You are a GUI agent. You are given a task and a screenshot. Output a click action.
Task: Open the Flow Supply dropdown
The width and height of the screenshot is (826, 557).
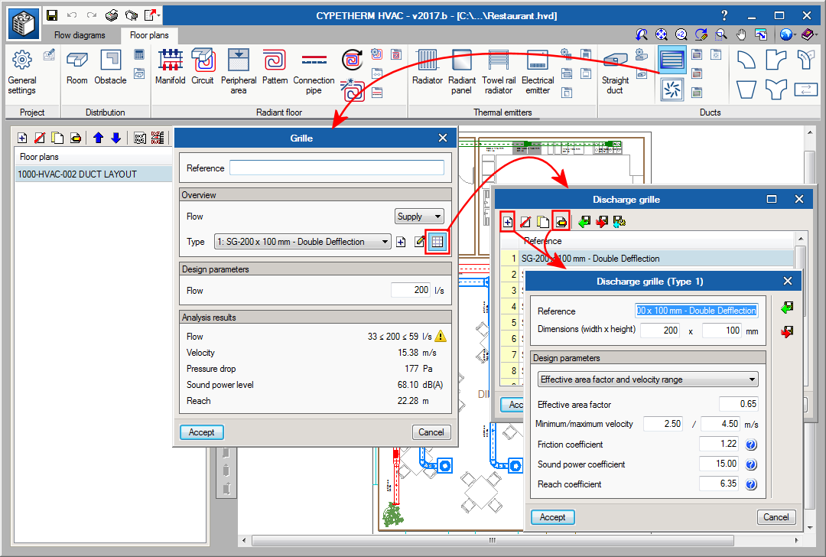click(419, 217)
